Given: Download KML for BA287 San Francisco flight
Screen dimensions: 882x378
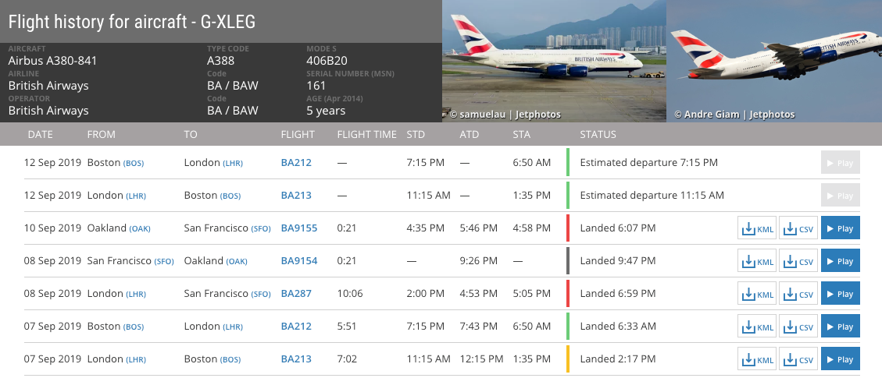Looking at the screenshot, I should (x=757, y=294).
